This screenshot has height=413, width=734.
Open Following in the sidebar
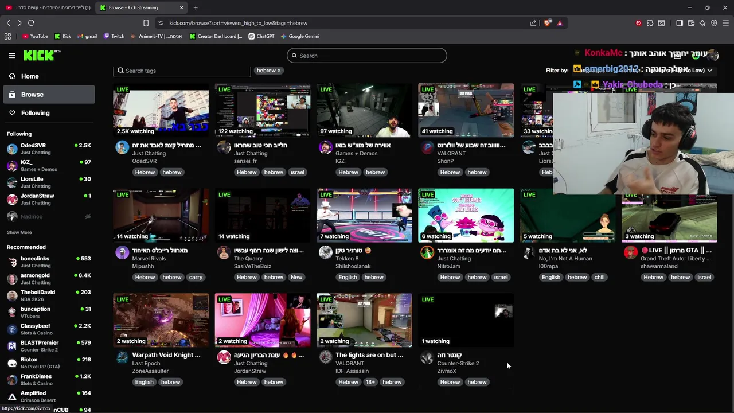click(49, 113)
